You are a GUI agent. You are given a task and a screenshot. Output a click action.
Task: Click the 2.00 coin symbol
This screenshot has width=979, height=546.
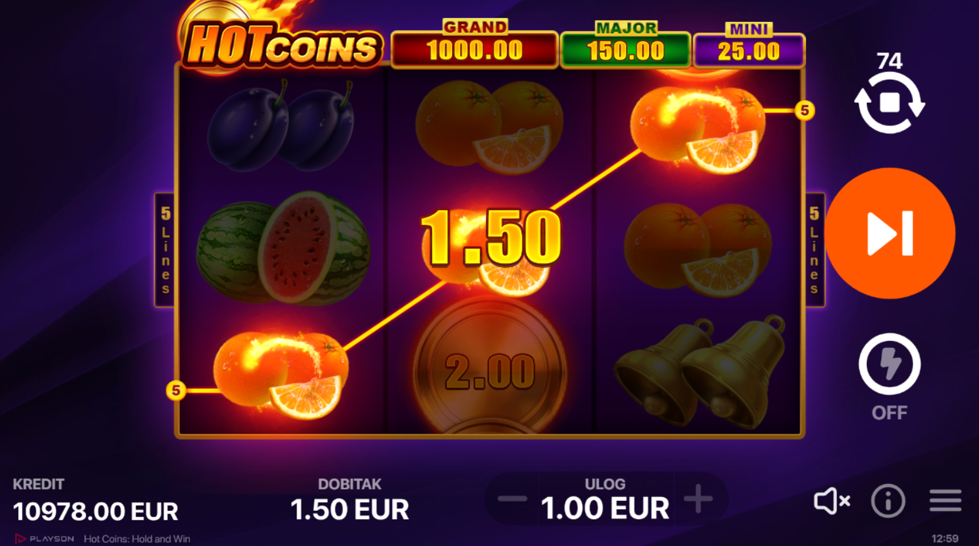pos(490,371)
